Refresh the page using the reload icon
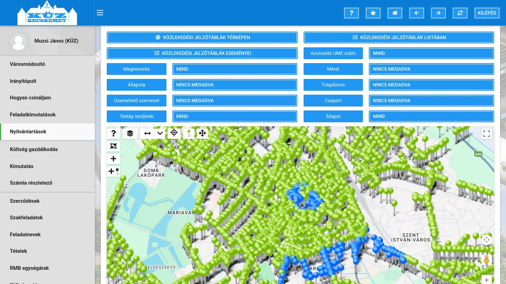 pos(460,13)
